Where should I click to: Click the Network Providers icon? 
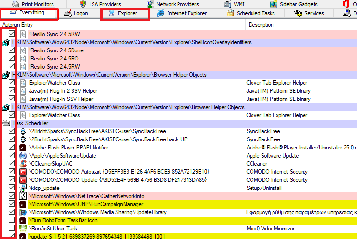[x=150, y=4]
